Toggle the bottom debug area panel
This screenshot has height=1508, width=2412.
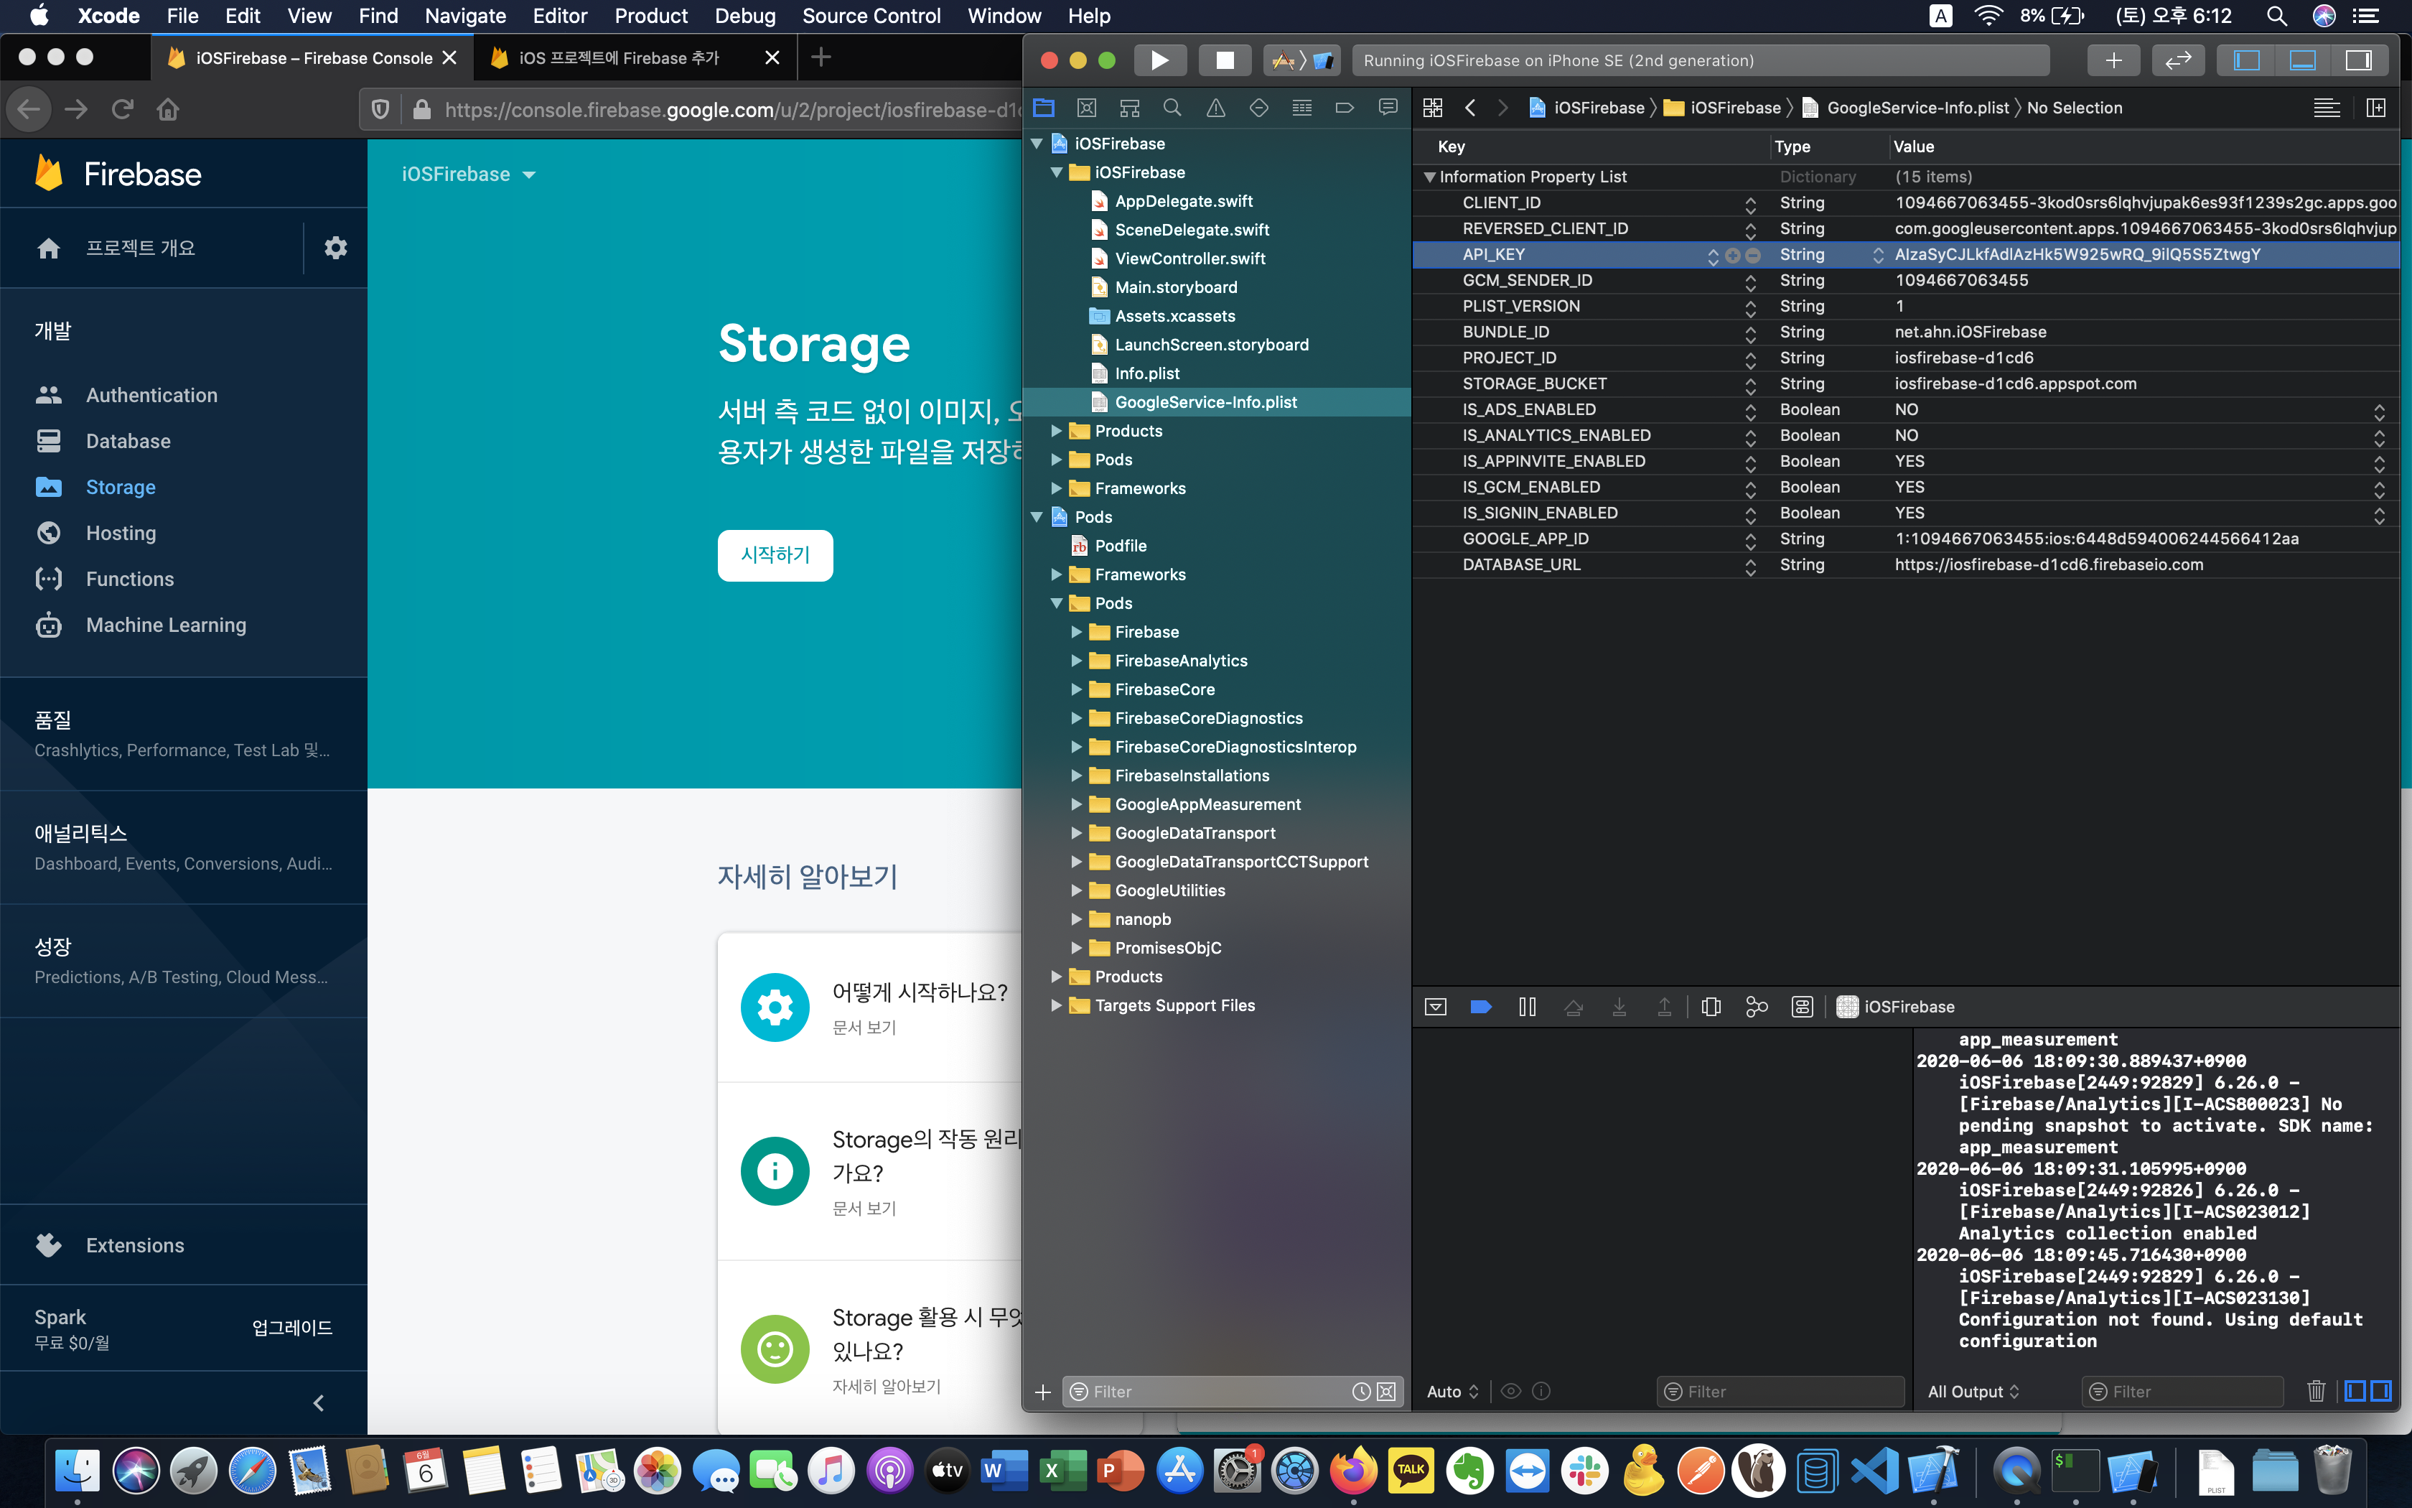click(x=2302, y=60)
